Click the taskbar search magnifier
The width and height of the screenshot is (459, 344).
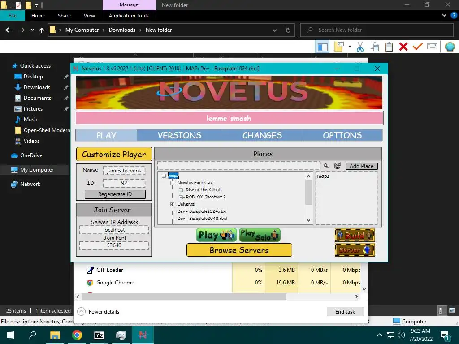tap(32, 335)
